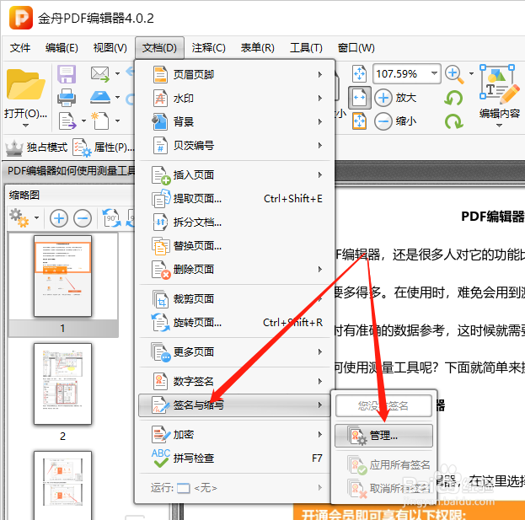
Task: Open the 表单(R) menu
Action: click(x=258, y=48)
